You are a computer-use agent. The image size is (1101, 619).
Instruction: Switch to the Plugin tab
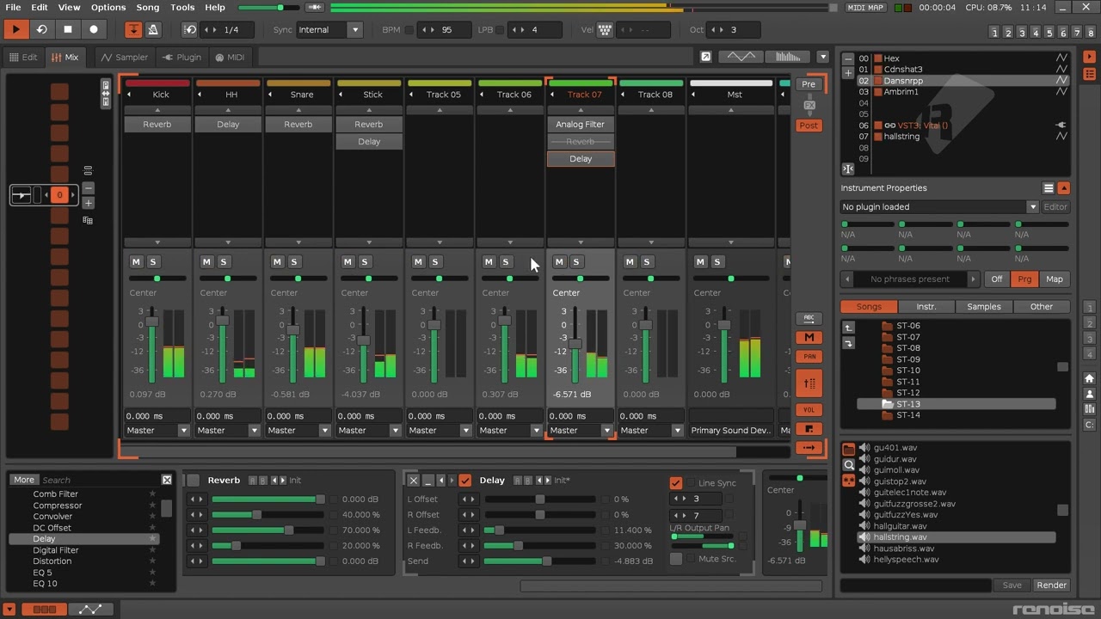pos(182,57)
